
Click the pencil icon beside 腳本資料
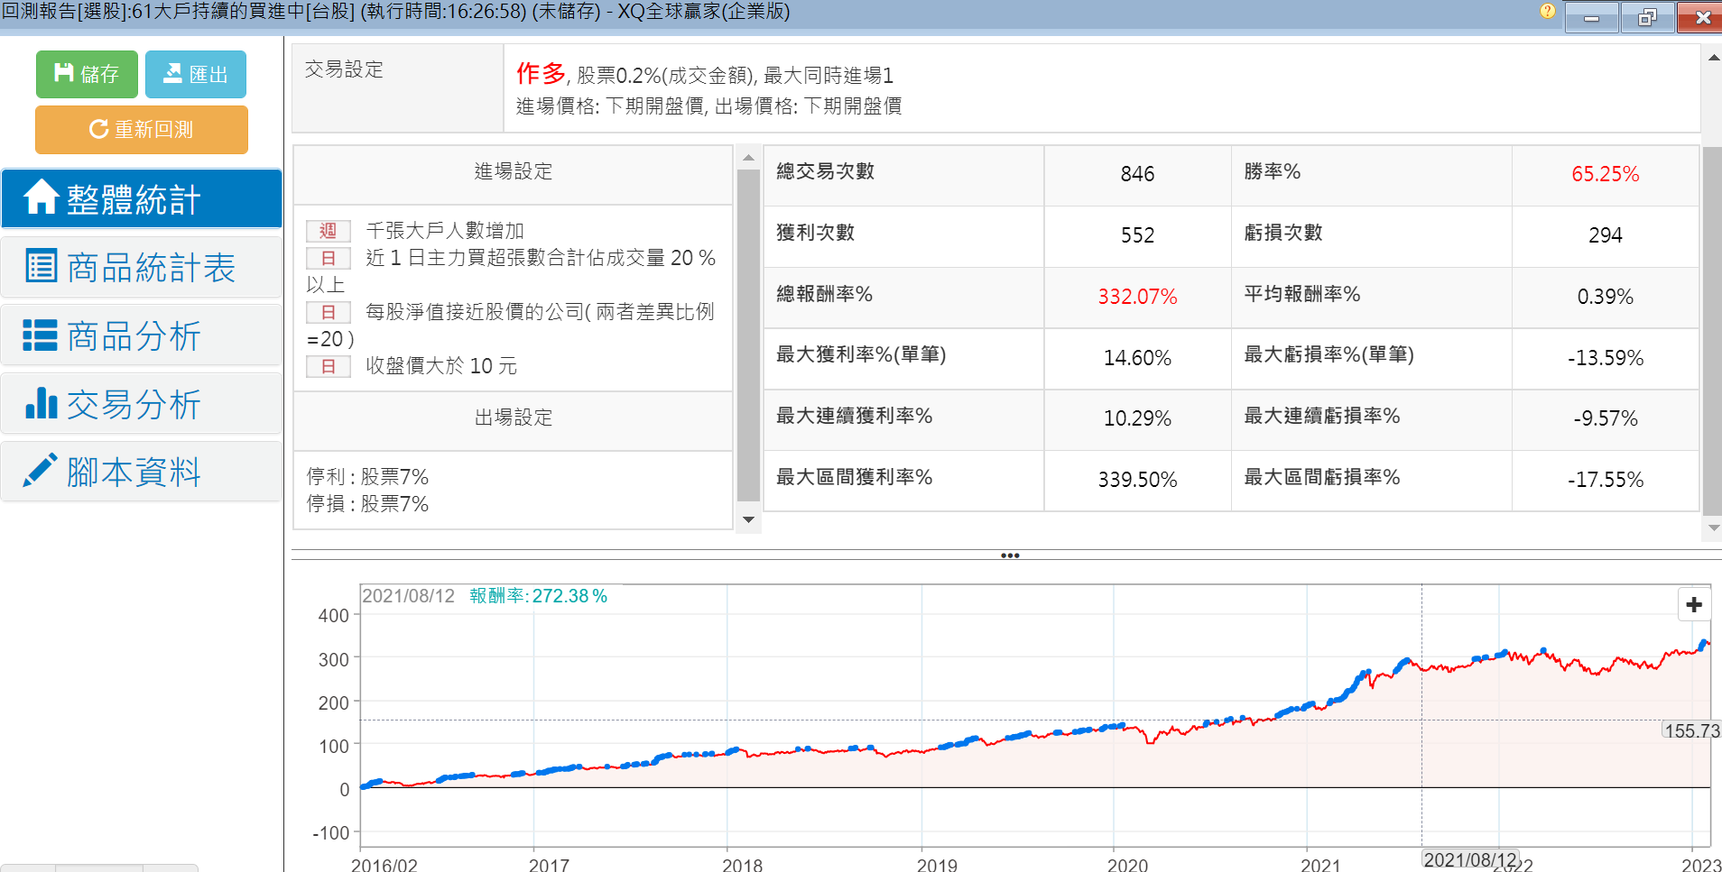point(41,471)
